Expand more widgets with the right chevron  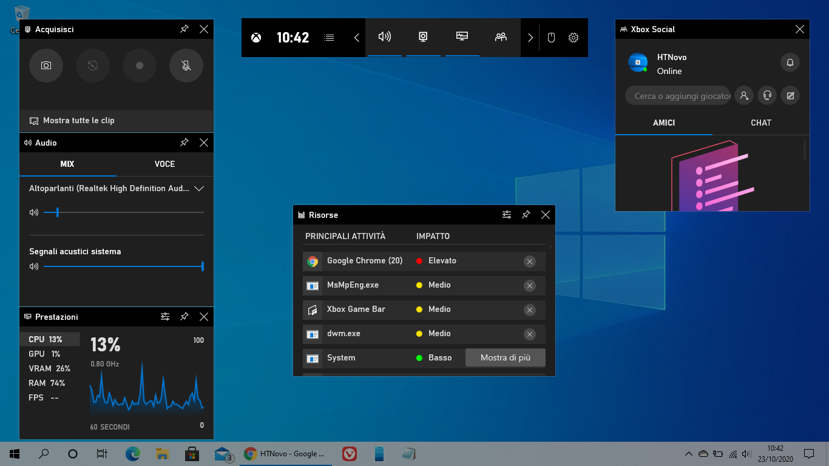pyautogui.click(x=530, y=37)
